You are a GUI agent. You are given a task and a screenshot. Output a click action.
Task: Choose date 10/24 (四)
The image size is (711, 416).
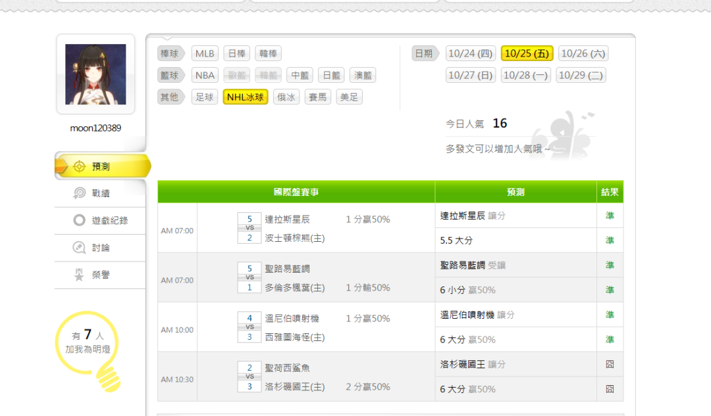tap(471, 53)
